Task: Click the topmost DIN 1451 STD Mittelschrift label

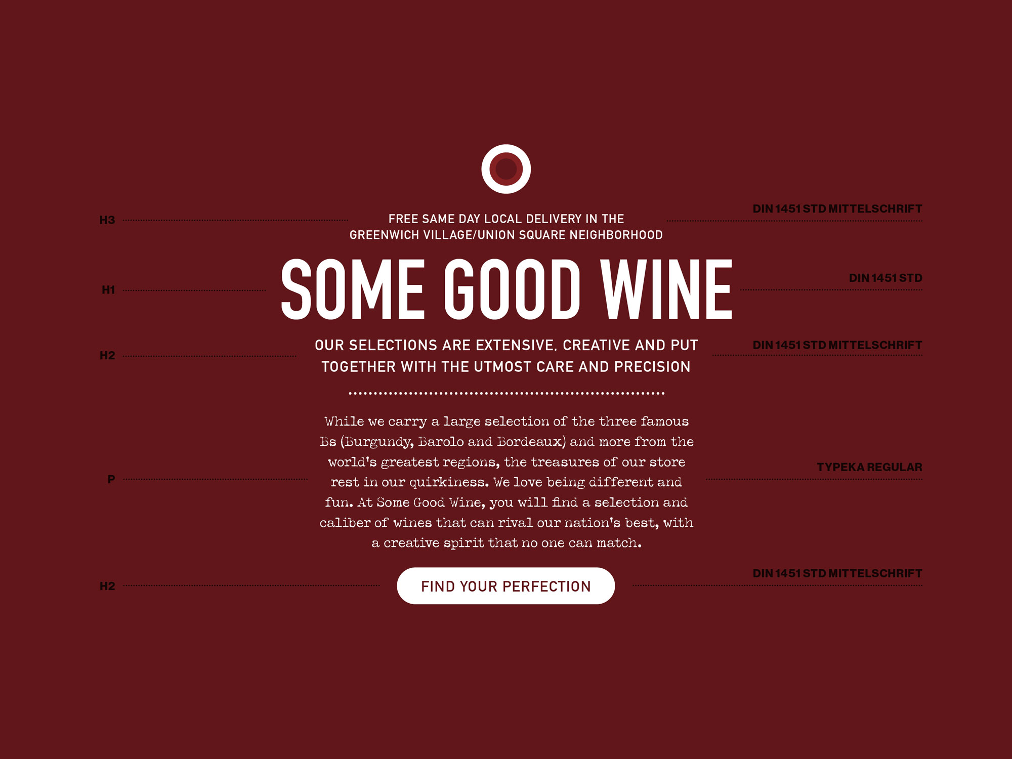Action: click(837, 209)
